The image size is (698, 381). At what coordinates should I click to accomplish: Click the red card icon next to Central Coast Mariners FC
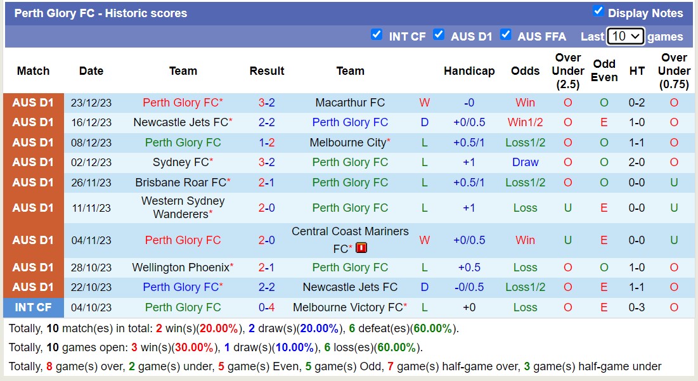click(361, 248)
